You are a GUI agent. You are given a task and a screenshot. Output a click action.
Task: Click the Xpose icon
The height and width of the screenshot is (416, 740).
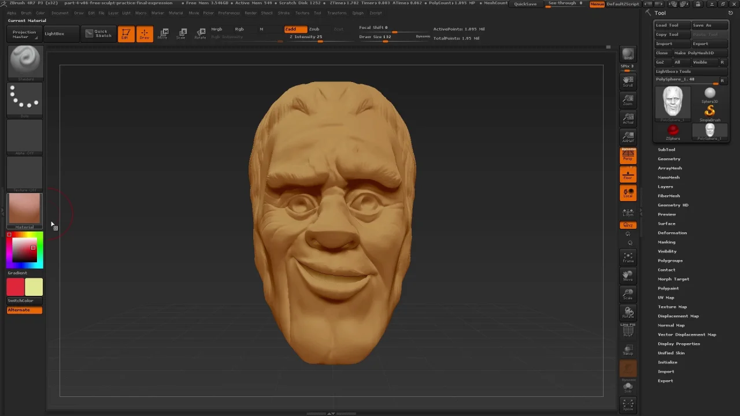(628, 404)
